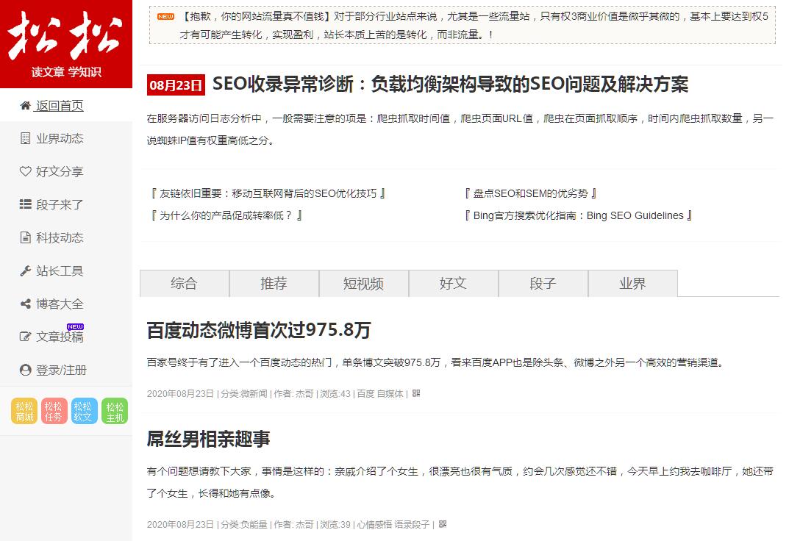Select the 推荐 tab

point(274,284)
